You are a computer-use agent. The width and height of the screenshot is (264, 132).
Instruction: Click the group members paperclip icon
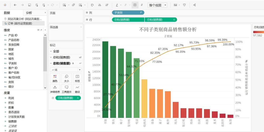(x=126, y=5)
